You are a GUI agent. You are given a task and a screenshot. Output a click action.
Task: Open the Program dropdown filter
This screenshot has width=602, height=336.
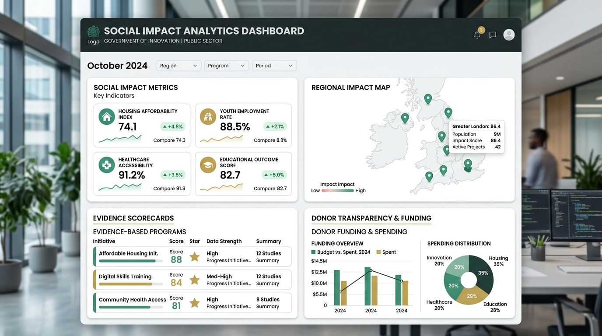click(227, 66)
